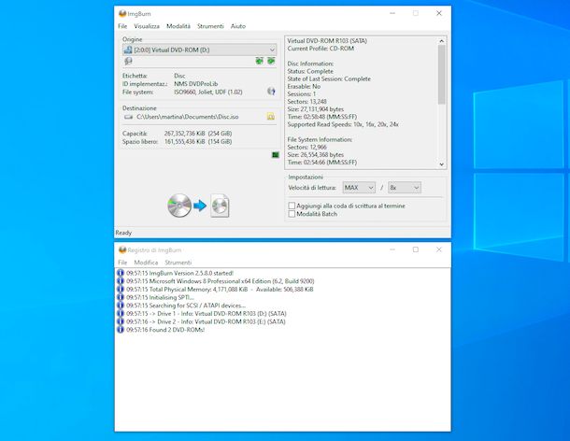The image size is (570, 441).
Task: Toggle the Modalità Batch checkbox
Action: [292, 214]
